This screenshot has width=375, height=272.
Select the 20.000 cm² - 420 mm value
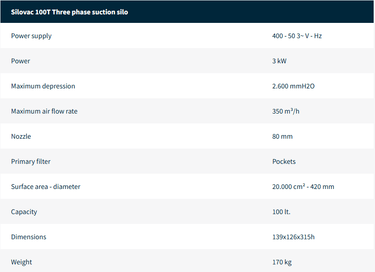(303, 187)
